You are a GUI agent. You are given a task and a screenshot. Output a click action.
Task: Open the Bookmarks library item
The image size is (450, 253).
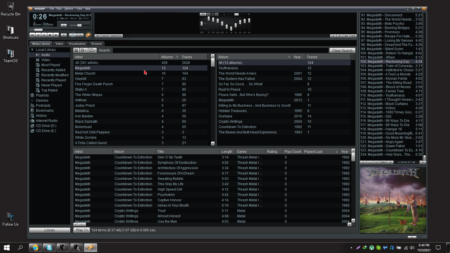[x=44, y=111]
